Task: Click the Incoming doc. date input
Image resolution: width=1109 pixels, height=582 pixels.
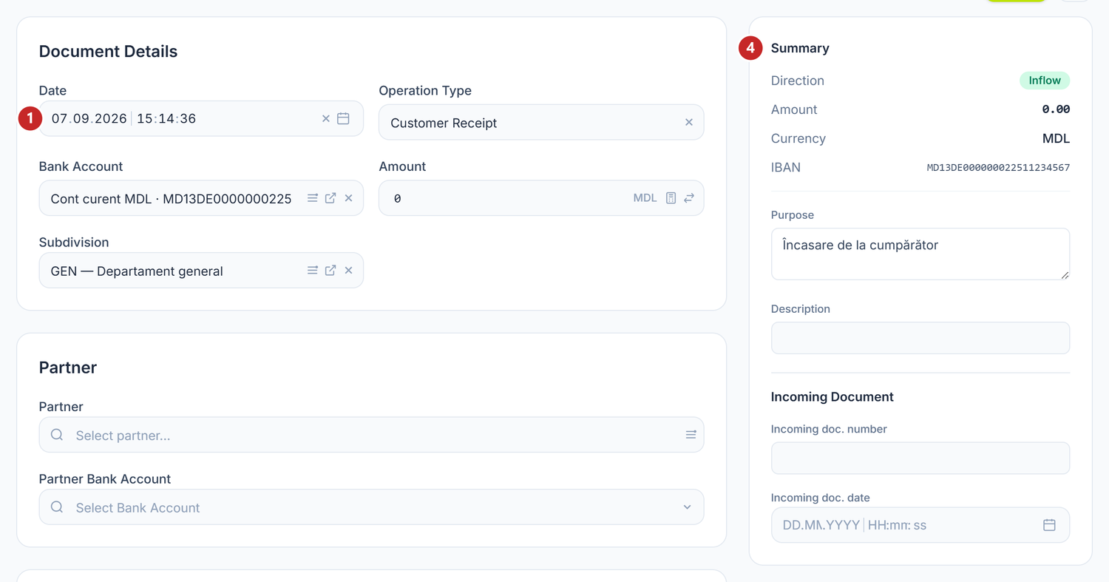Action: tap(920, 525)
